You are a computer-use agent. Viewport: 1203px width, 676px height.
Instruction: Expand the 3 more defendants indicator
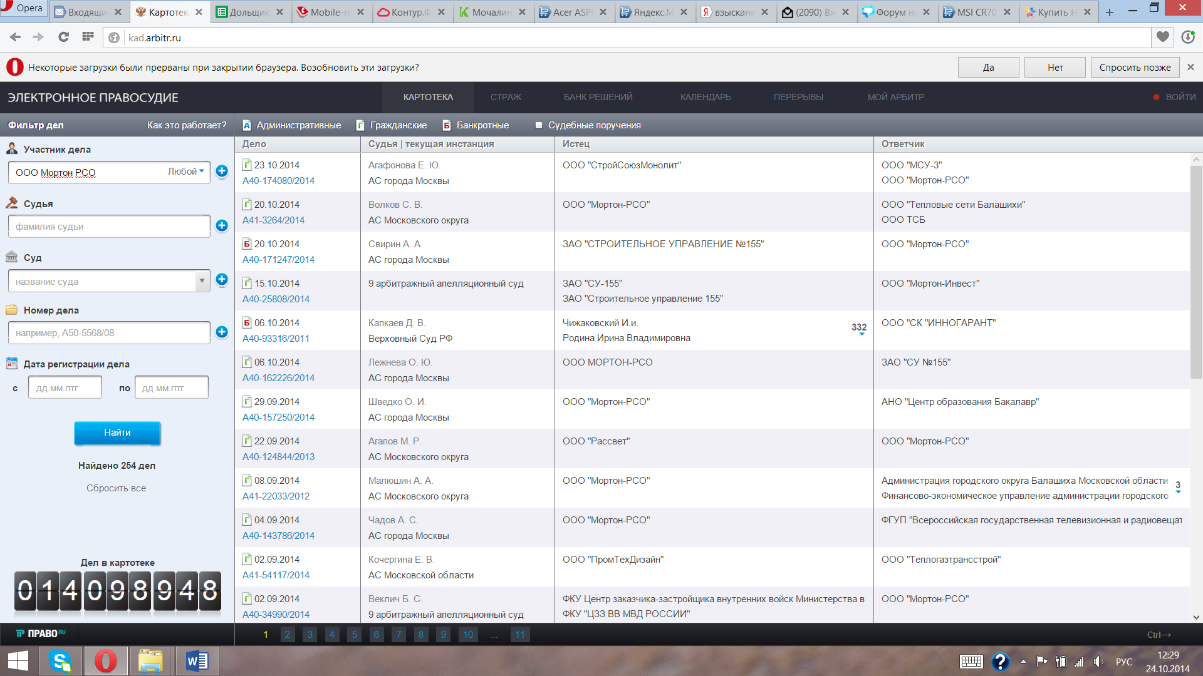(x=1178, y=486)
